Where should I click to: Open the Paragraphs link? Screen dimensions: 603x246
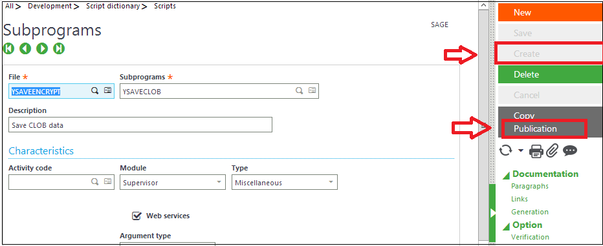tap(529, 187)
